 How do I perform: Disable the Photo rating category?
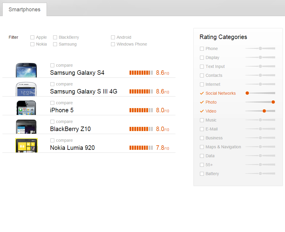point(202,102)
